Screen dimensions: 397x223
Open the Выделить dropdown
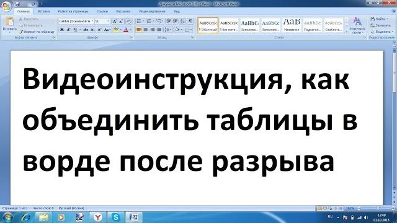coord(381,32)
